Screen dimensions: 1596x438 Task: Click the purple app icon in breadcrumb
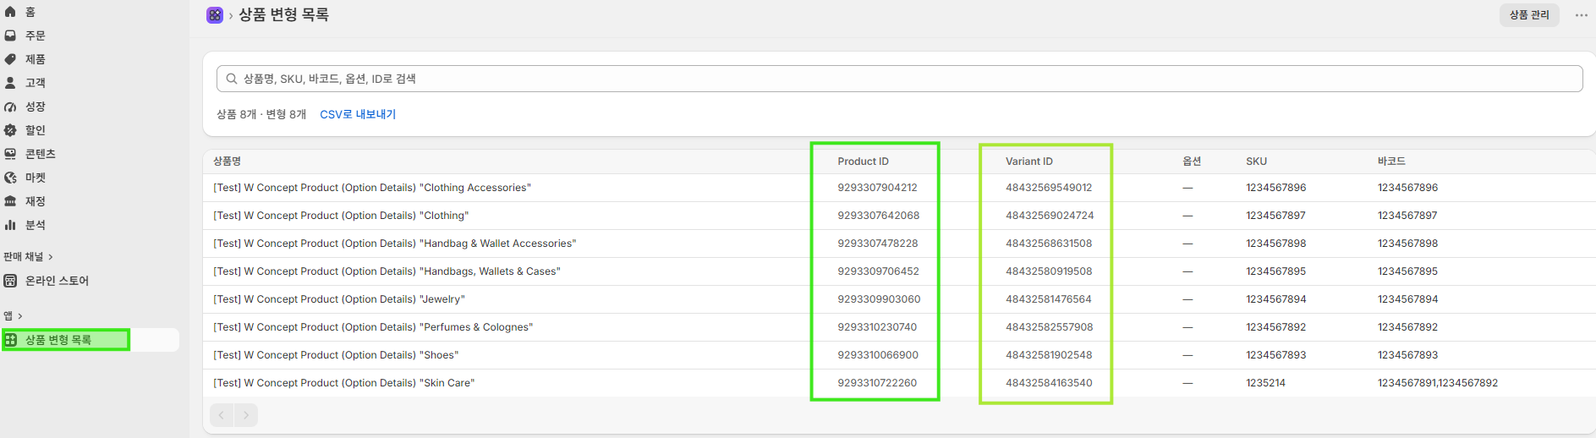[x=215, y=14]
